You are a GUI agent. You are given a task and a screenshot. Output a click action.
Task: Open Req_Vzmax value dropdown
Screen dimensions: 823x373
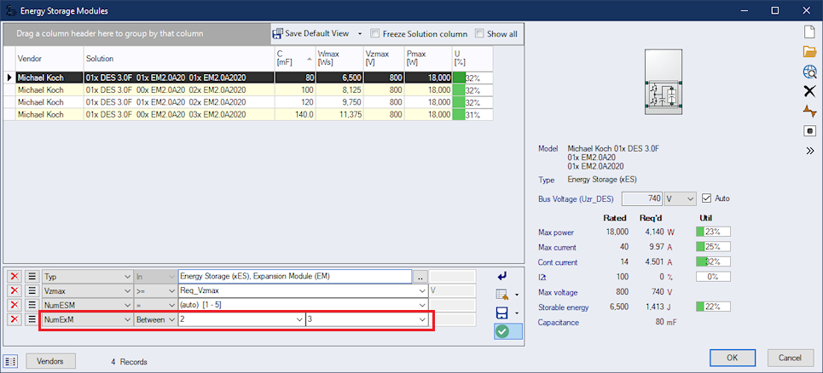click(x=422, y=290)
